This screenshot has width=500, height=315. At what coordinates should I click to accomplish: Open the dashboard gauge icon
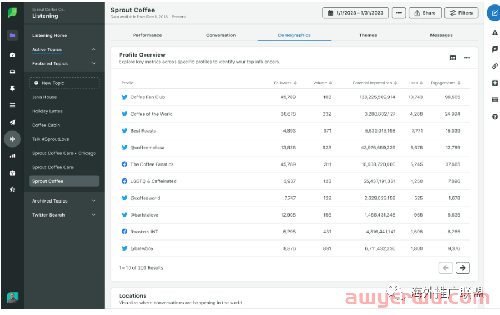(x=12, y=55)
